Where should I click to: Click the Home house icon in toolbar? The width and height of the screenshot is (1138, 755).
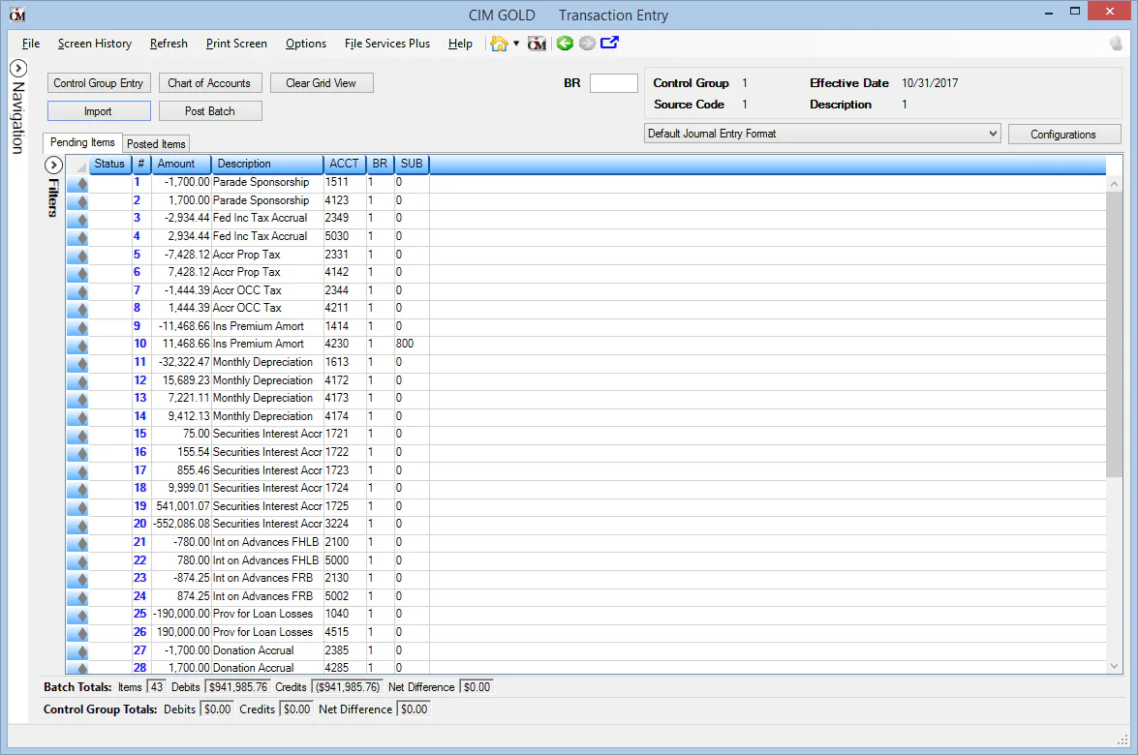(x=499, y=44)
